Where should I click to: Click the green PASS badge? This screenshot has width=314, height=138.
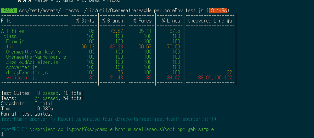pos(9,11)
